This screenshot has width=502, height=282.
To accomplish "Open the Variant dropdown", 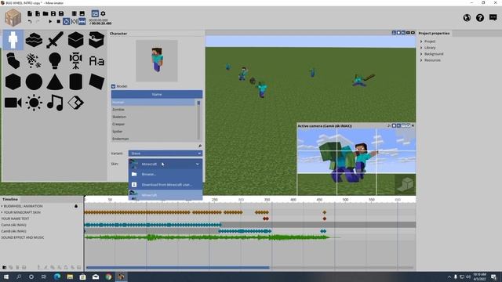I will 166,154.
